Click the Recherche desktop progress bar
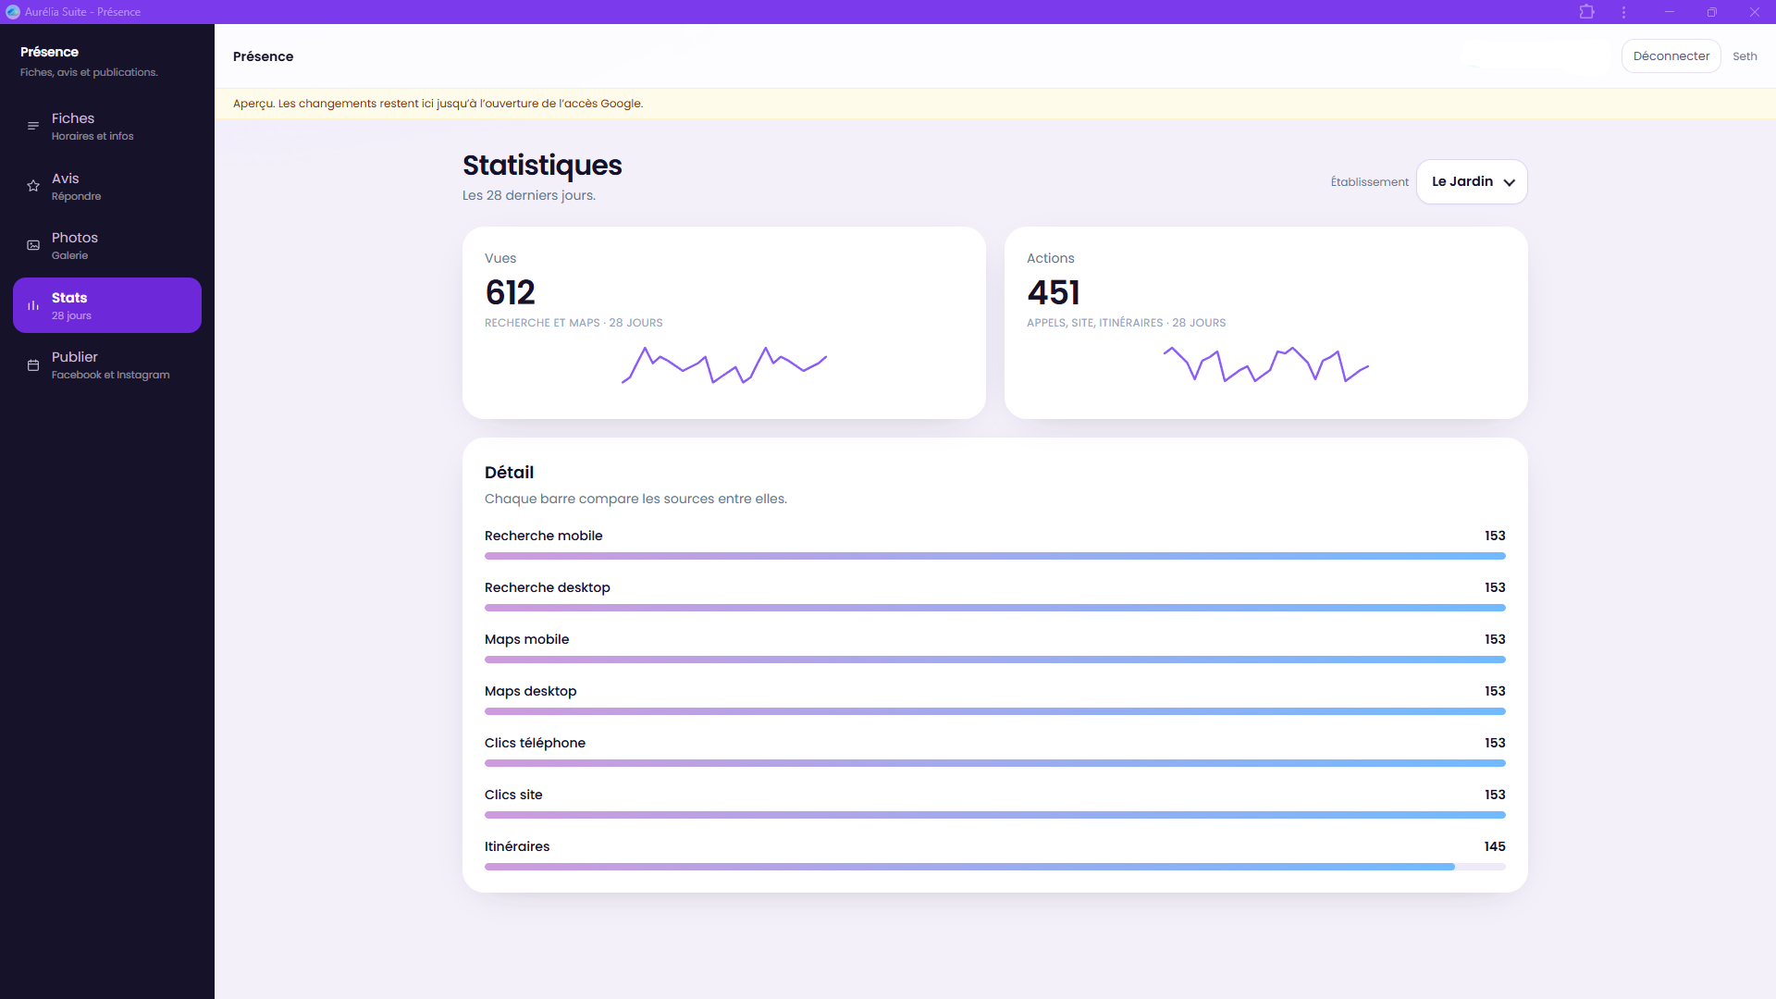 tap(995, 608)
